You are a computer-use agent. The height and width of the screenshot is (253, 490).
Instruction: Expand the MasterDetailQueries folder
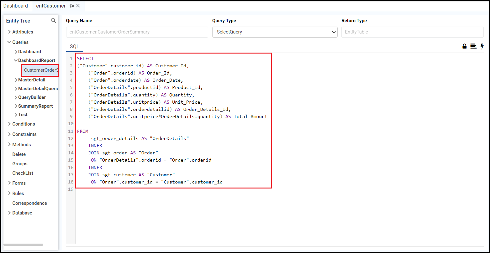pos(16,89)
